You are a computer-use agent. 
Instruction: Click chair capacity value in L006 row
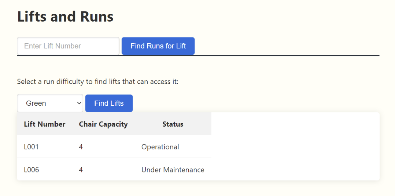coord(81,170)
